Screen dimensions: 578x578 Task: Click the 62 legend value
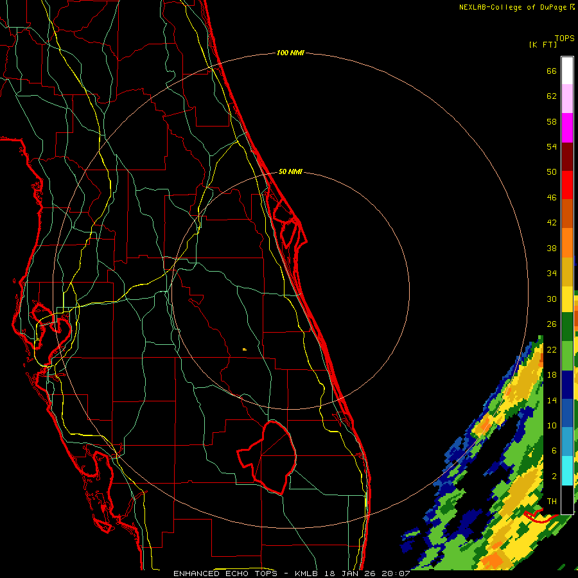point(552,96)
